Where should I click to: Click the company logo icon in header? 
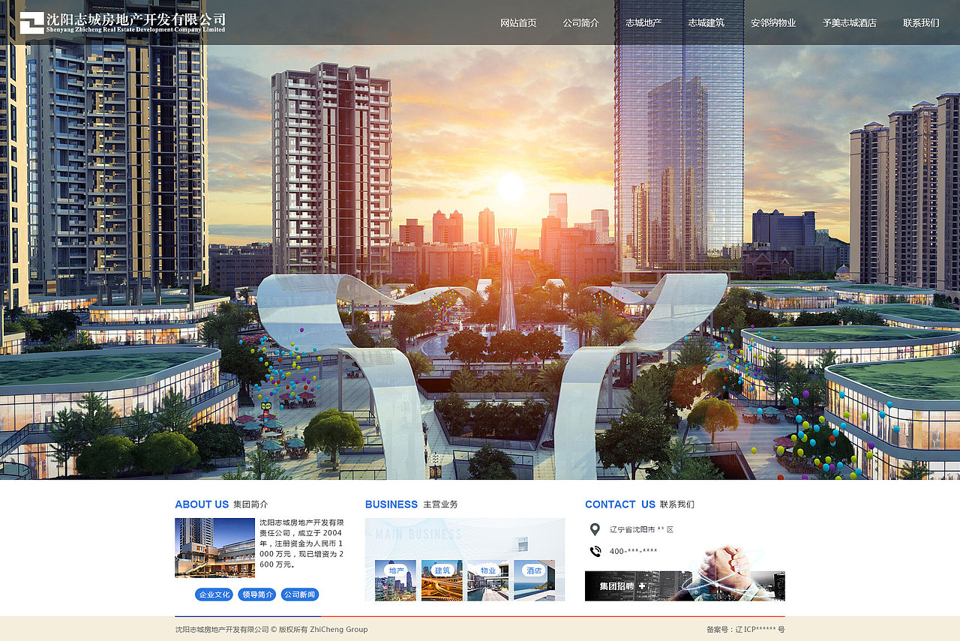pos(31,22)
